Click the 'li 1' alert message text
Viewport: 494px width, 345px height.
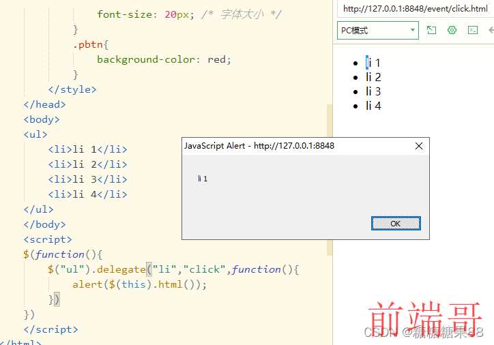pos(203,179)
